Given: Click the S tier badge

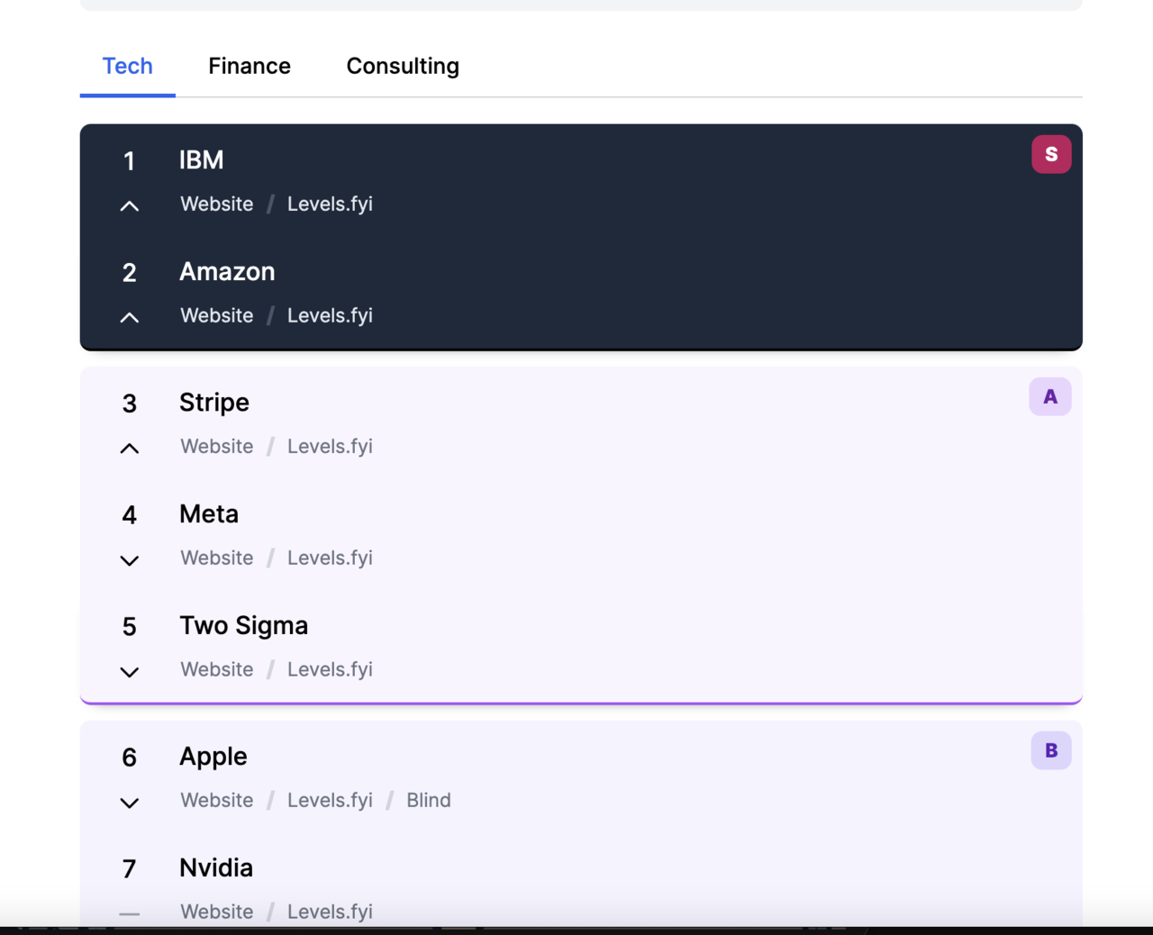Looking at the screenshot, I should [1051, 154].
